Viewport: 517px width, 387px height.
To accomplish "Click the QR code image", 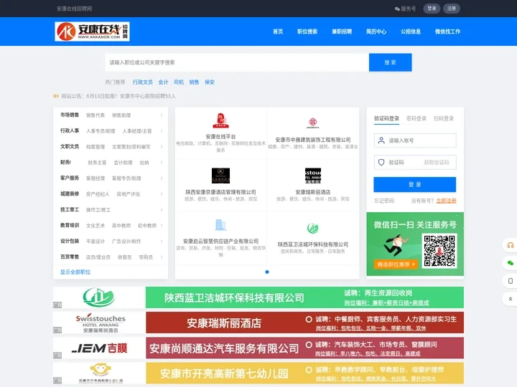I will pos(439,251).
